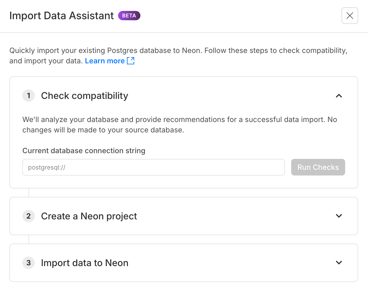Collapse the Check compatibility section chevron
The width and height of the screenshot is (368, 297).
[339, 96]
